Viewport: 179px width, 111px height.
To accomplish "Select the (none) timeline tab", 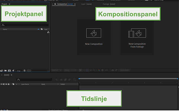I will (x=7, y=75).
